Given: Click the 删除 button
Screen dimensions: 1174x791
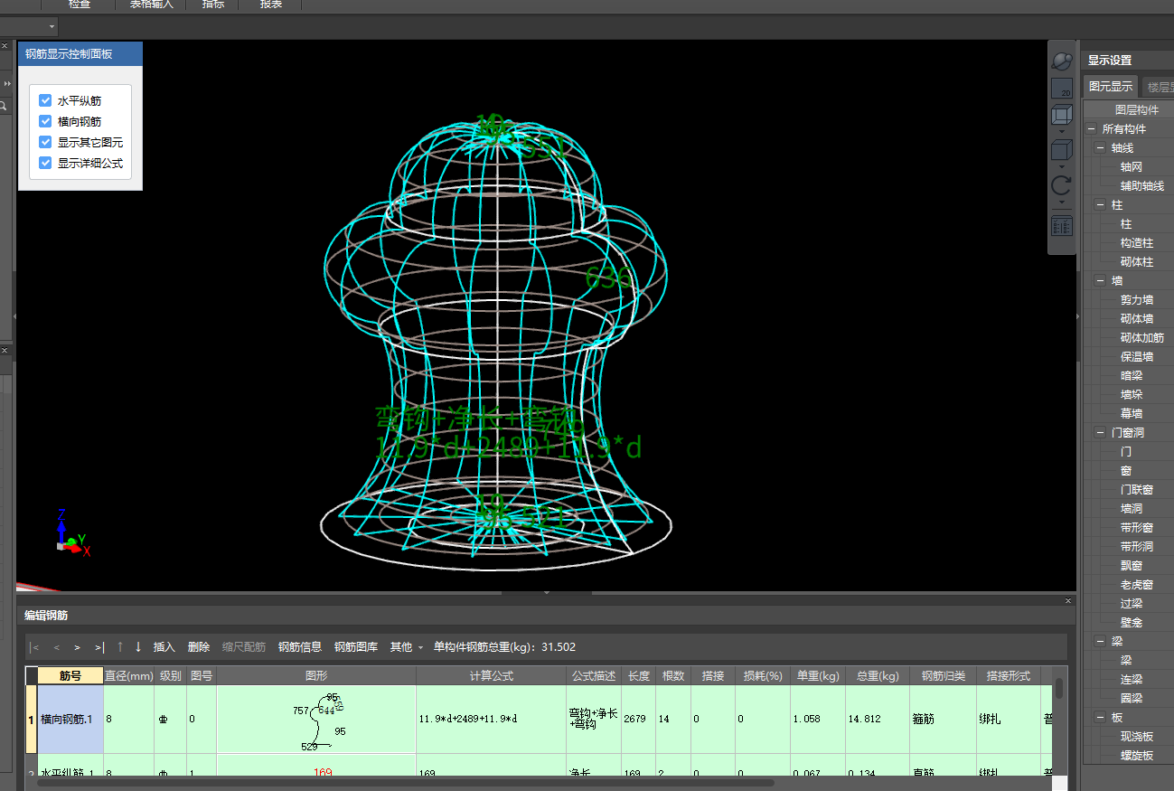Looking at the screenshot, I should point(199,647).
